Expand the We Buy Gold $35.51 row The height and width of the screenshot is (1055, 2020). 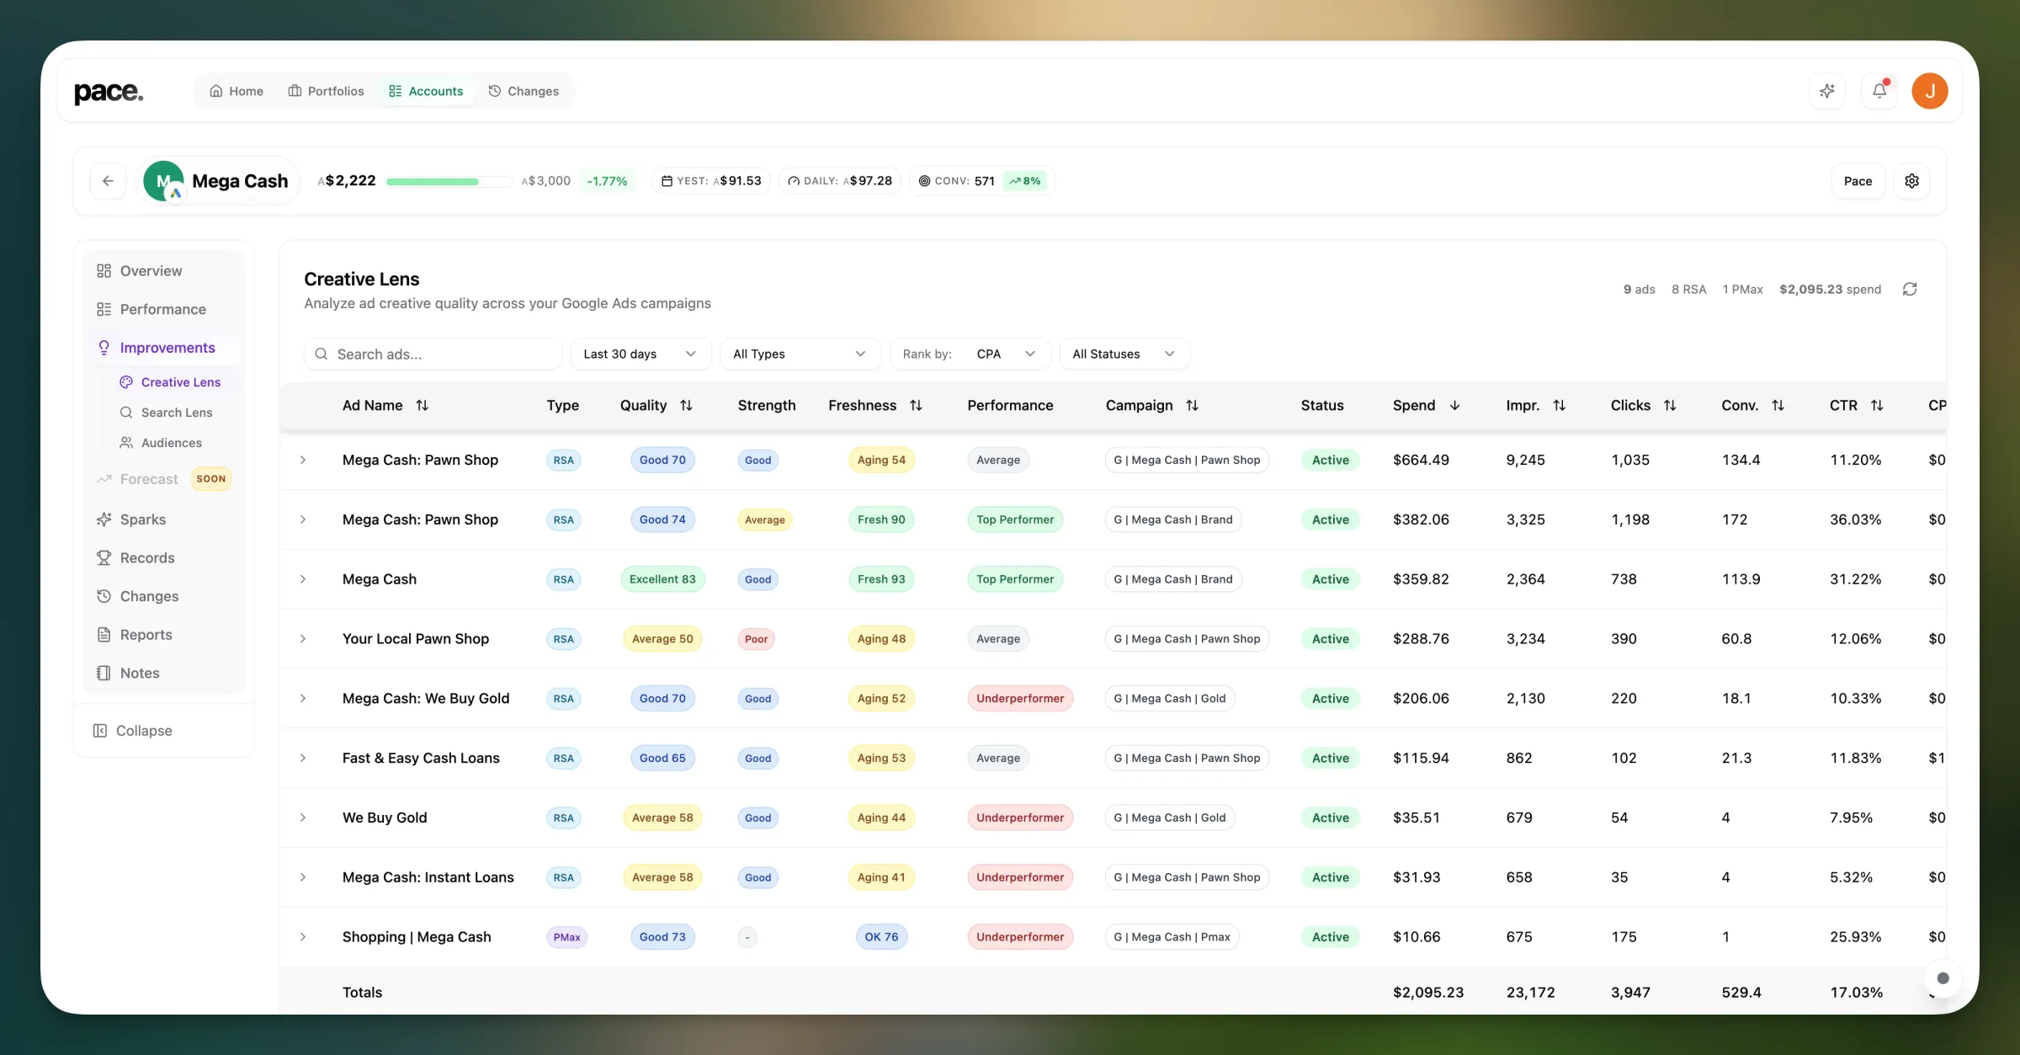(x=303, y=818)
